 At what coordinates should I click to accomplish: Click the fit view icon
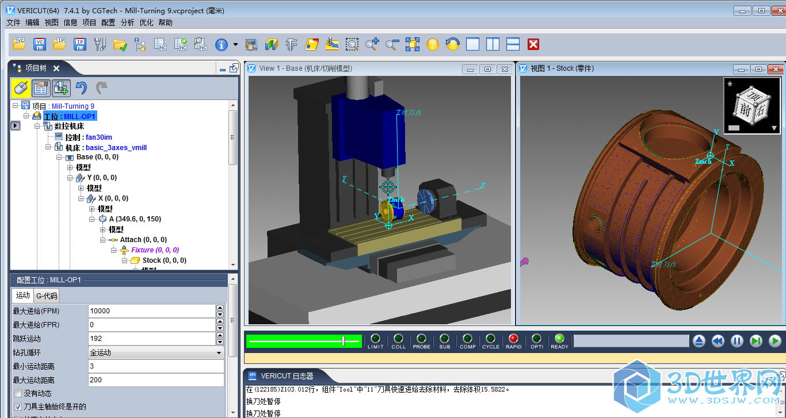(x=413, y=44)
